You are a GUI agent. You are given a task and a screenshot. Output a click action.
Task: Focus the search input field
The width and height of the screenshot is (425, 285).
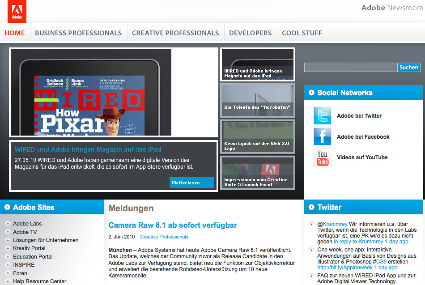350,67
